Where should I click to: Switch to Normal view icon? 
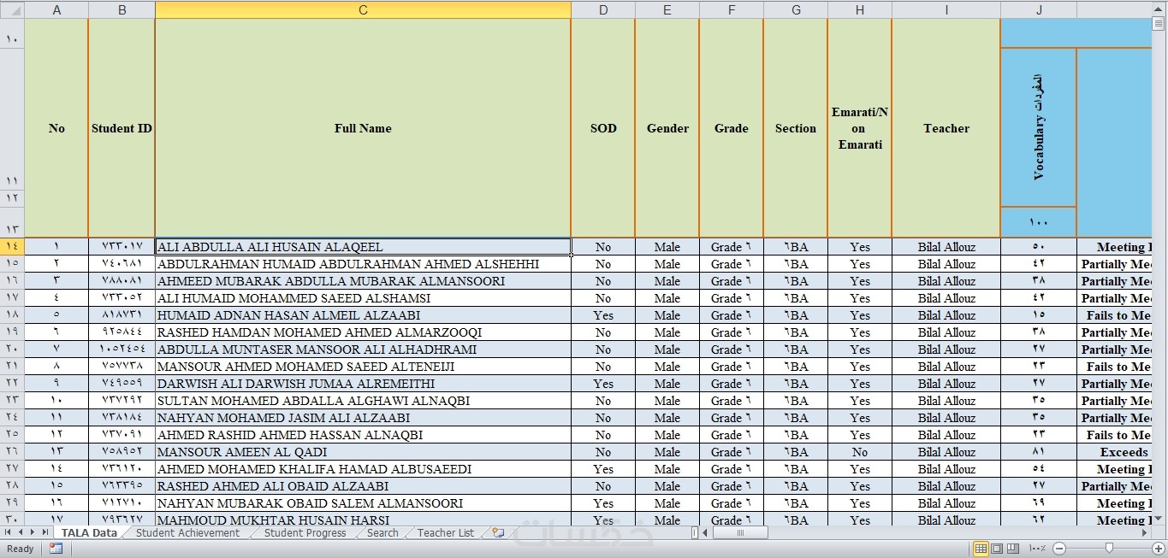pyautogui.click(x=981, y=549)
